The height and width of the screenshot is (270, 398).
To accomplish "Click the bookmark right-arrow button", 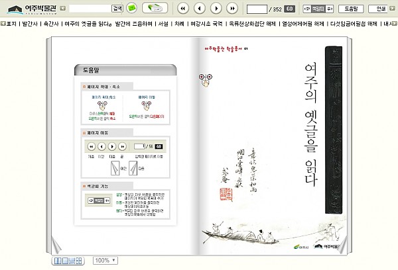I will click(329, 9).
